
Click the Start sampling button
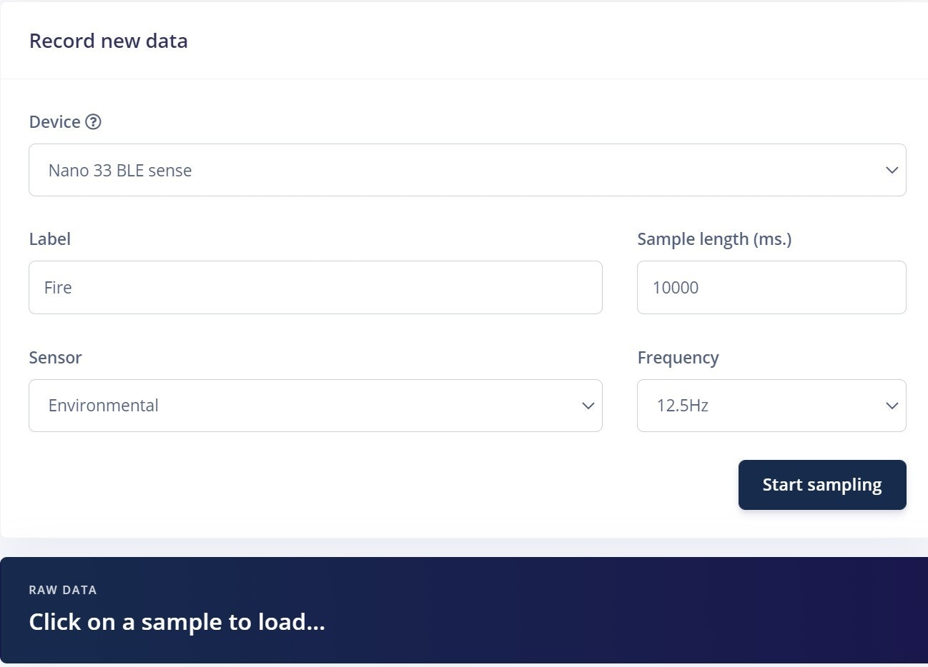tap(822, 485)
